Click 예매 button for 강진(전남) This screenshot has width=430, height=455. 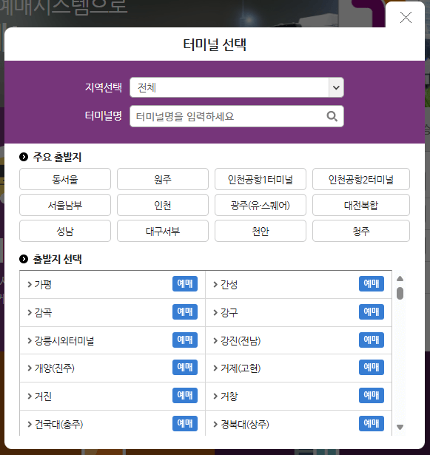[x=372, y=340]
